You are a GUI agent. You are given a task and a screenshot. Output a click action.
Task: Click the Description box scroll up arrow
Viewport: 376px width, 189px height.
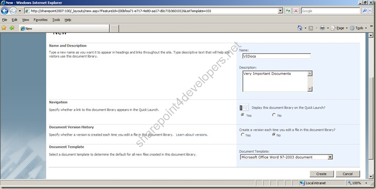310,73
